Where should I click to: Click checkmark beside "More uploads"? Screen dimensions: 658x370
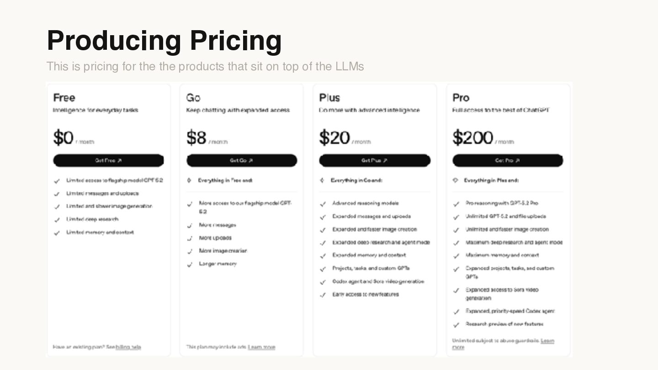[x=190, y=238]
